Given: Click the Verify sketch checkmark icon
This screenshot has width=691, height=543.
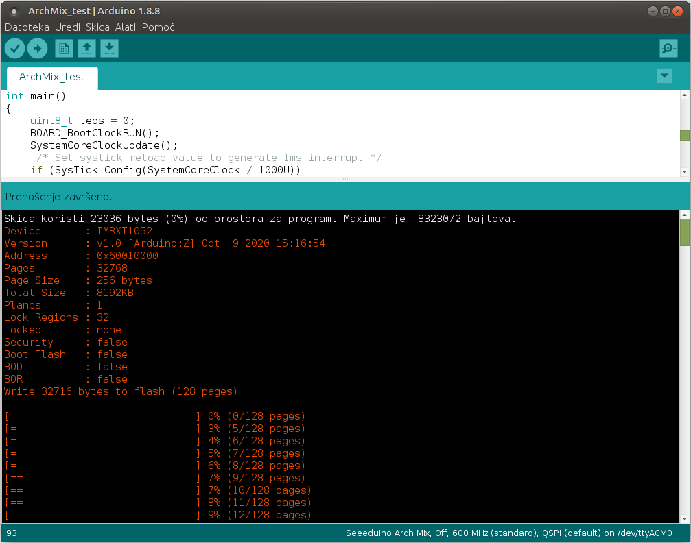Looking at the screenshot, I should coord(14,49).
